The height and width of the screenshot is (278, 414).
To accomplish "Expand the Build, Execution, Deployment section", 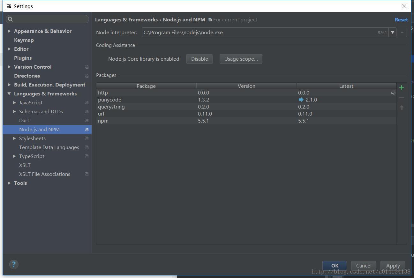I will pos(9,85).
